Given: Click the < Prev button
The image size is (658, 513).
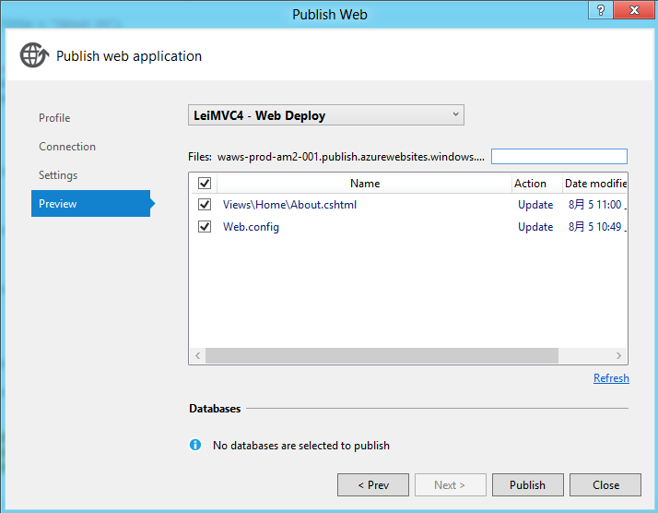Looking at the screenshot, I should [373, 484].
